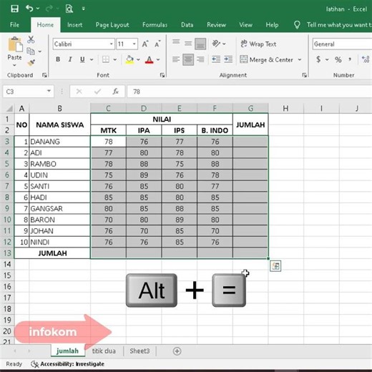372x372 pixels.
Task: Switch to Page Layout tab
Action: click(x=112, y=25)
